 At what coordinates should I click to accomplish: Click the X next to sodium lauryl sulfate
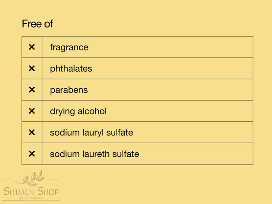click(32, 132)
